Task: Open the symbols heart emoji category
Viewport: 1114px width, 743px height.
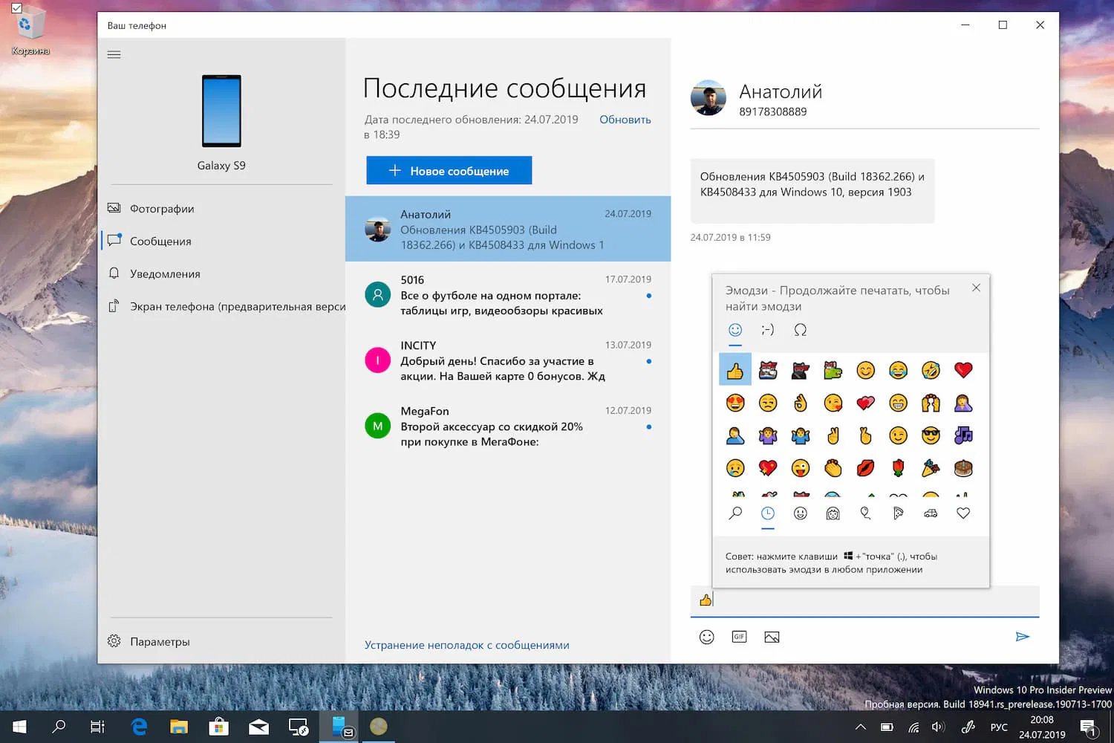Action: pos(963,513)
